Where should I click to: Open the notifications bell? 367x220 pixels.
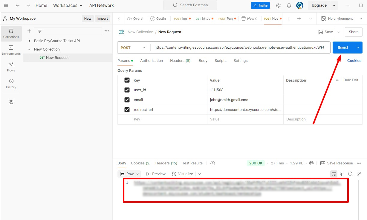(289, 5)
